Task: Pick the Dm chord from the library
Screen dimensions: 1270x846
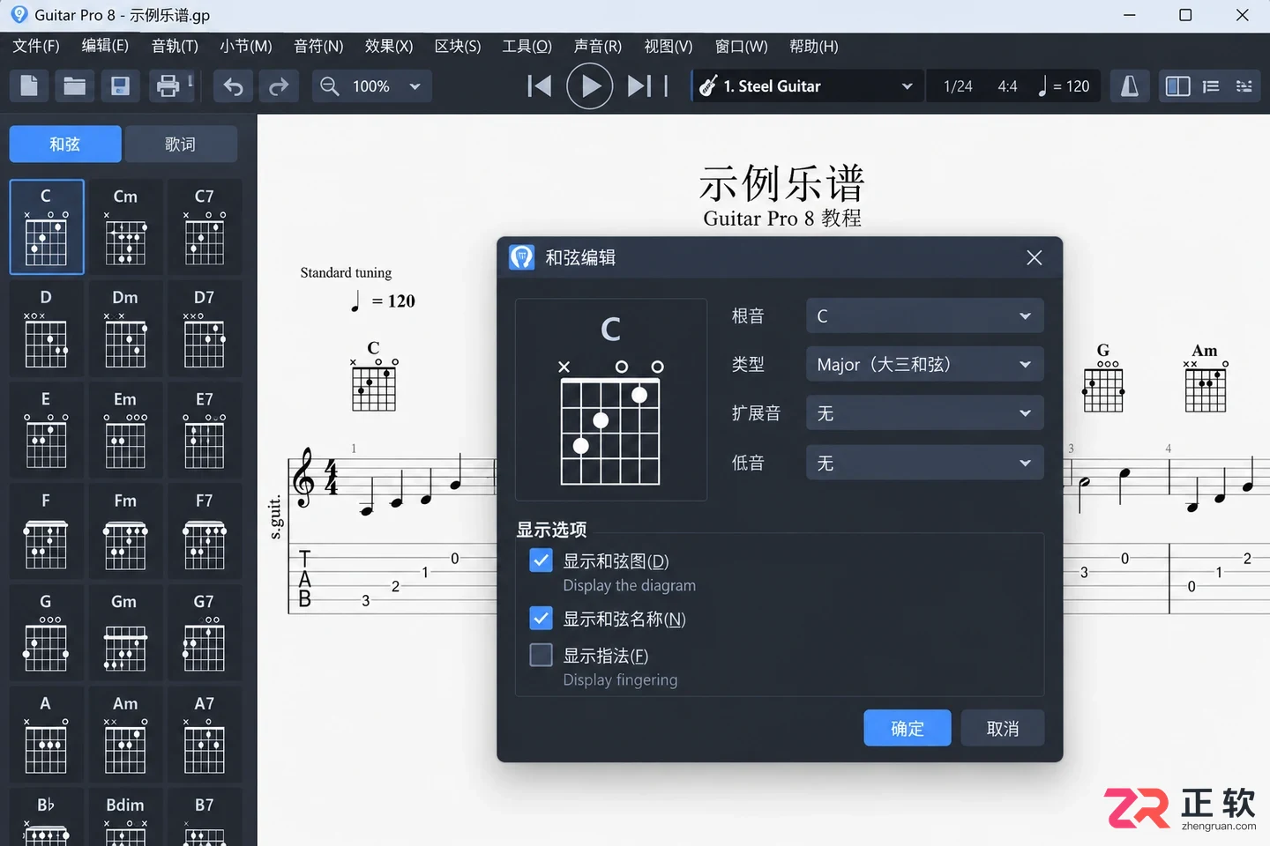Action: pyautogui.click(x=125, y=329)
